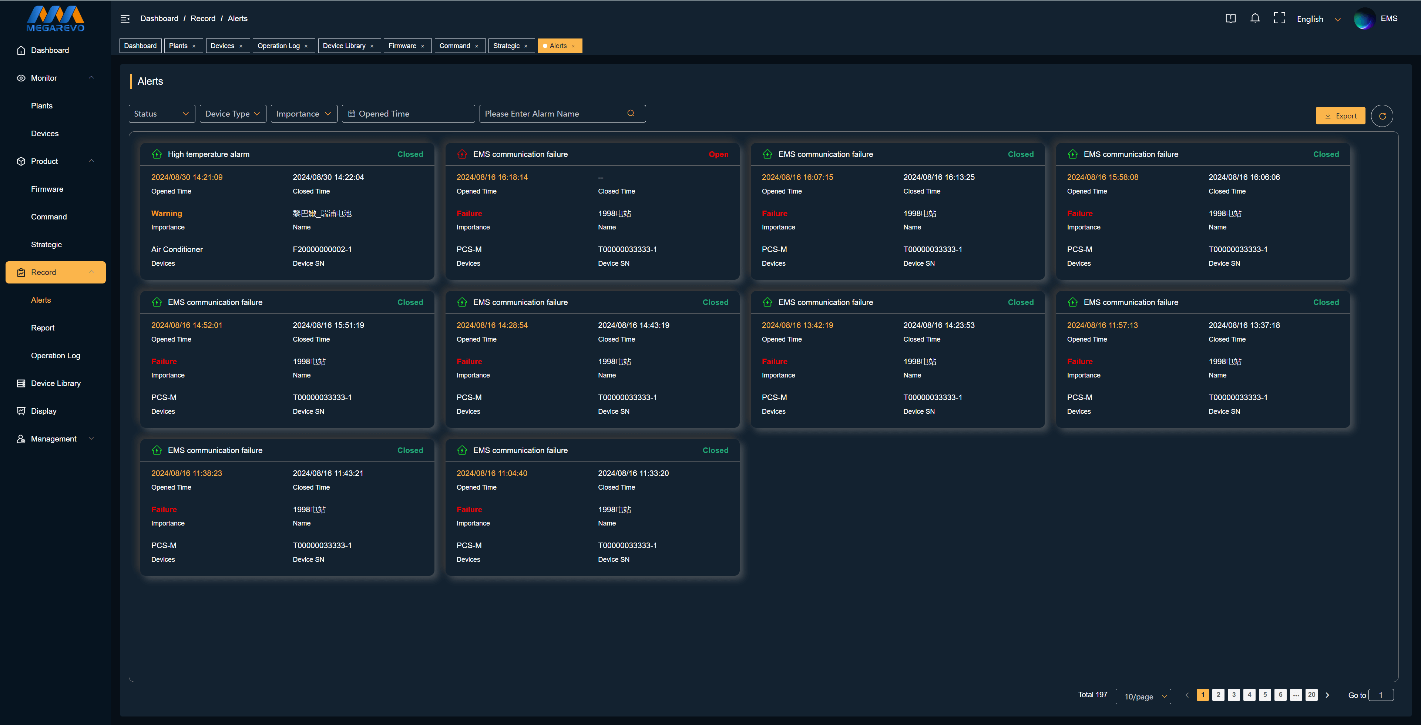Open Operation Log in sidebar
Image resolution: width=1421 pixels, height=725 pixels.
(55, 355)
